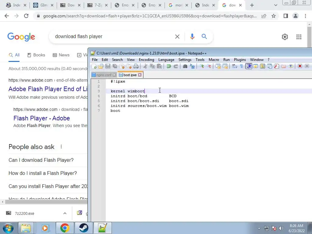Click the Close file toolbar icon
Screen dimensions: 312x234
click(x=122, y=66)
